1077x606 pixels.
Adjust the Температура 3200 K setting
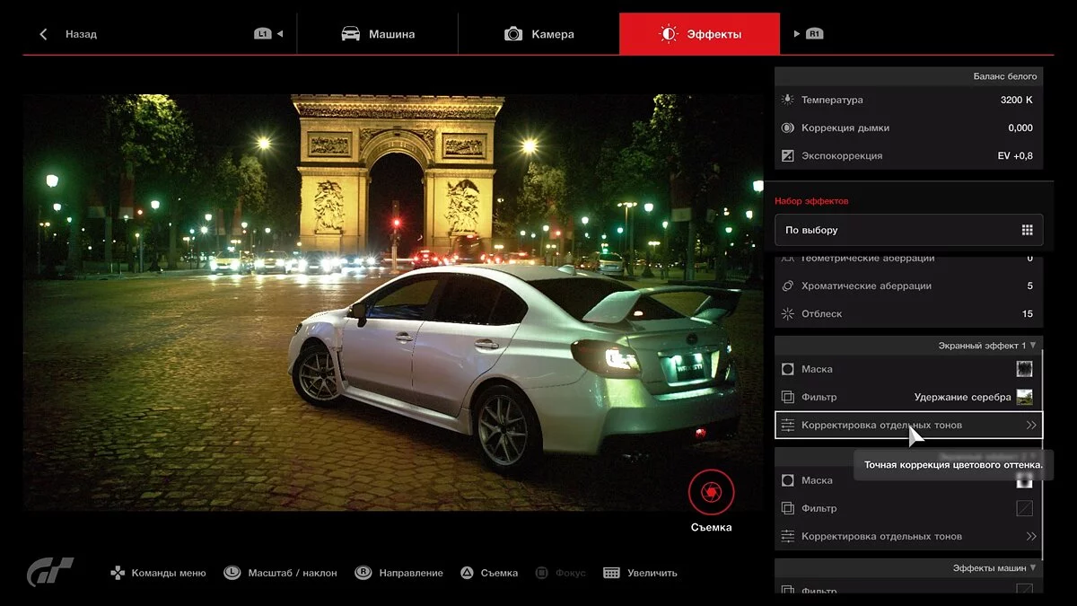coord(908,100)
